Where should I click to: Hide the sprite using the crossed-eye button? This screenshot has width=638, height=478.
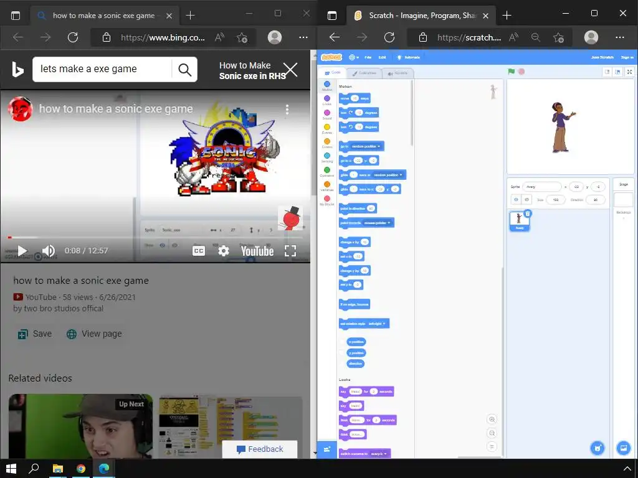pyautogui.click(x=526, y=200)
